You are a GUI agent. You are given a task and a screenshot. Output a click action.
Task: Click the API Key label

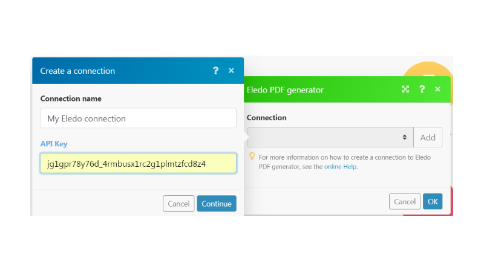pyautogui.click(x=54, y=144)
